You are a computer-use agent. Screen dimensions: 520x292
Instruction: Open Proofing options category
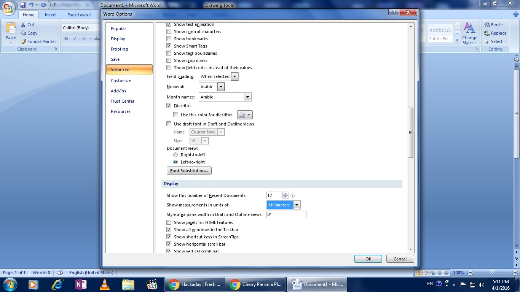tap(119, 49)
